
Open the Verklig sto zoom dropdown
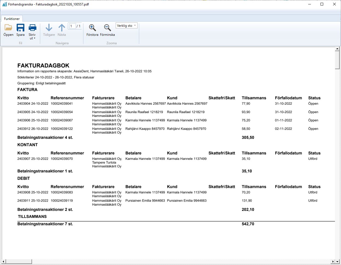coord(126,26)
